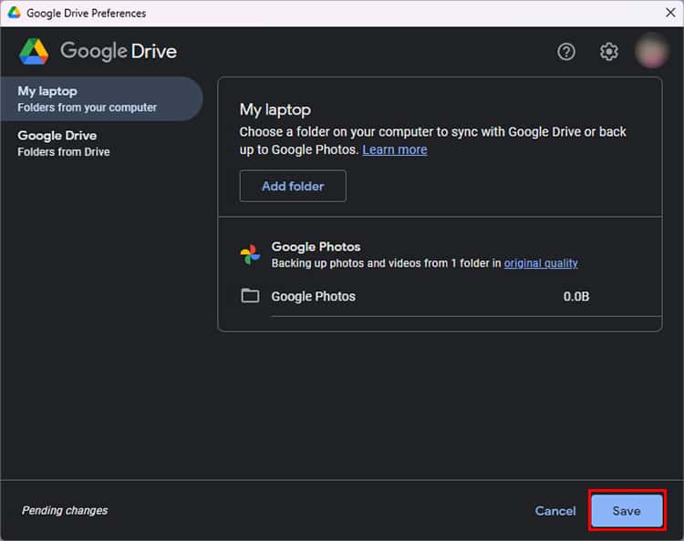The width and height of the screenshot is (684, 541).
Task: Click the Pending changes status text
Action: 65,510
